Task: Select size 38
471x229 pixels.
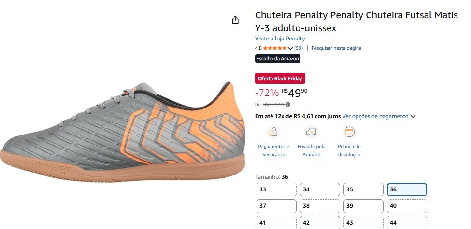Action: point(319,206)
